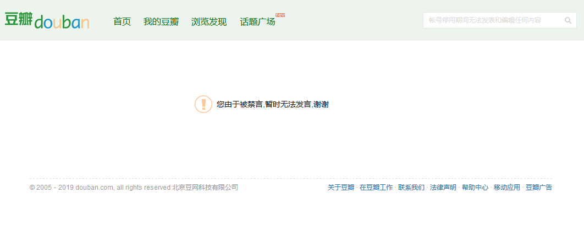Click the 北京豆网科技有限公司 company name

205,188
